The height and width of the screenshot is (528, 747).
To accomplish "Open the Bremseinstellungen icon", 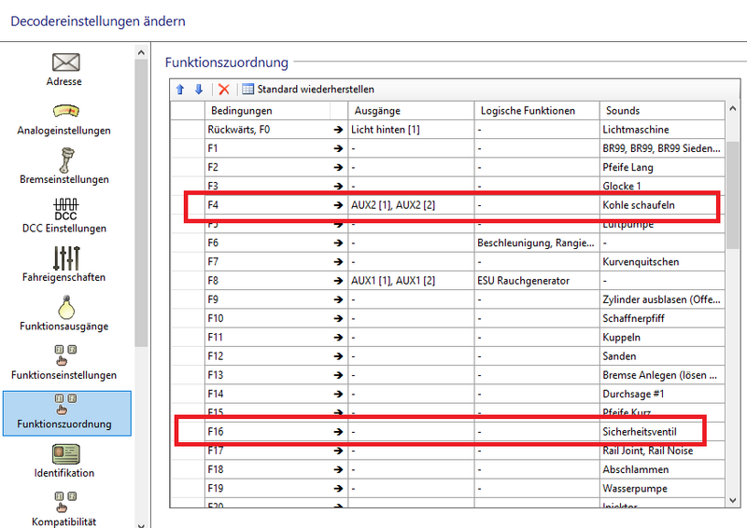I will click(66, 160).
